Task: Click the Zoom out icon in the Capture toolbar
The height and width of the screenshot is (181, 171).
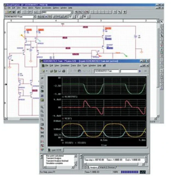Action: coord(80,12)
